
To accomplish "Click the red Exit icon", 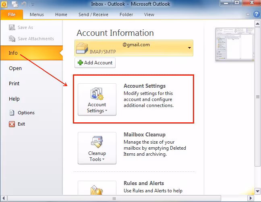I will [x=12, y=124].
